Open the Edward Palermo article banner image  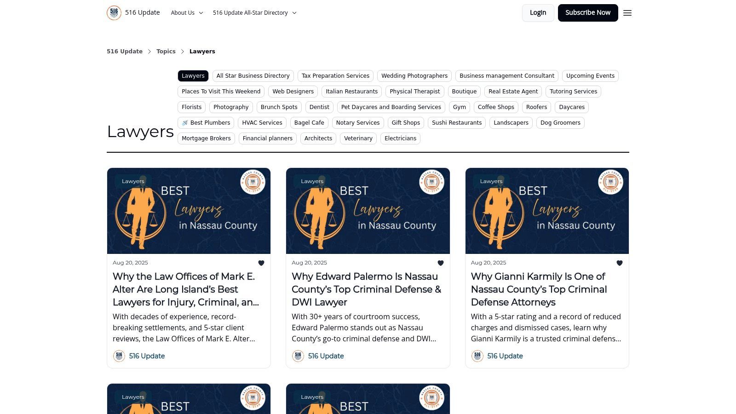pyautogui.click(x=368, y=211)
